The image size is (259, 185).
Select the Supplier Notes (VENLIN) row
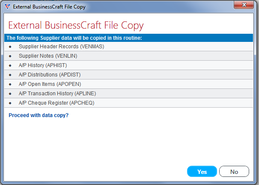[x=128, y=56]
